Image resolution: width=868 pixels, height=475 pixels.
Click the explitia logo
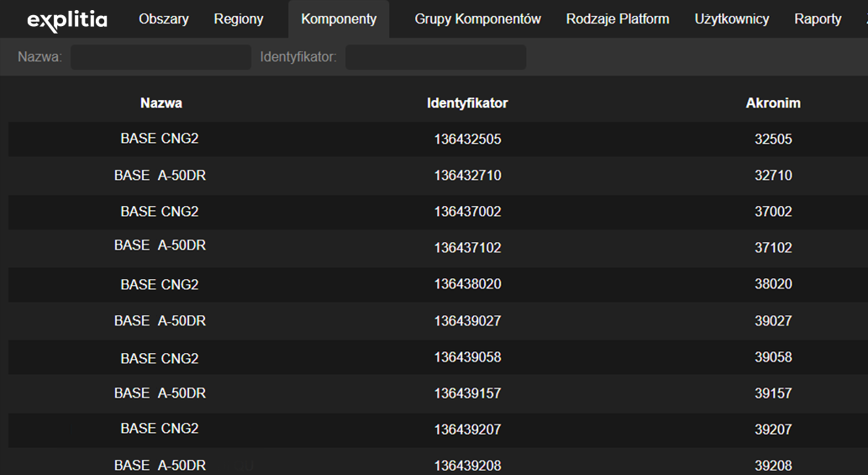[67, 20]
